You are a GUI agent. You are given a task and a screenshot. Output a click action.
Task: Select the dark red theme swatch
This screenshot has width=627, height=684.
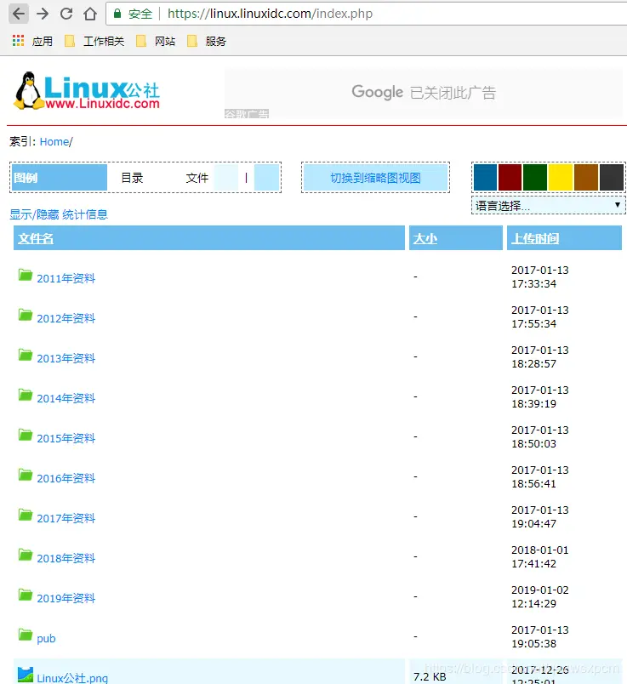pyautogui.click(x=510, y=178)
